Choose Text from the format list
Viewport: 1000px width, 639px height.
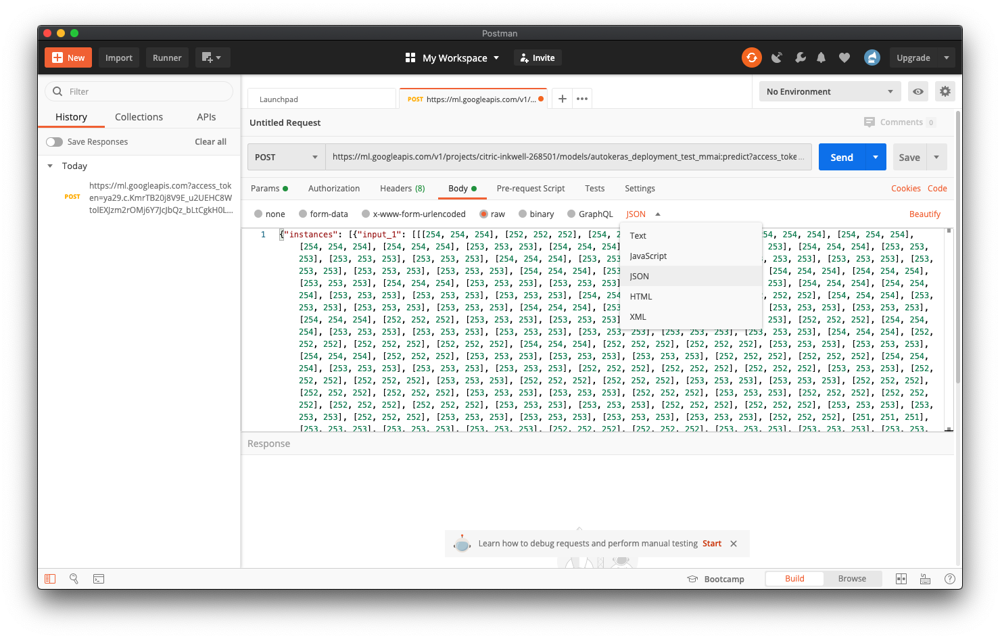coord(691,235)
